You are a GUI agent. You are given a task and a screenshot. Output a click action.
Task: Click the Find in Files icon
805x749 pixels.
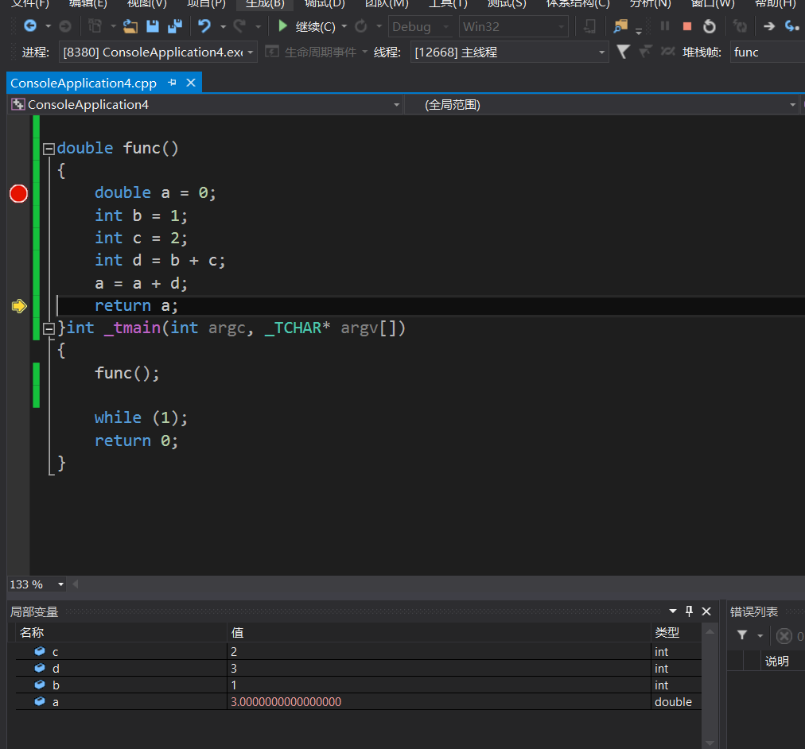coord(620,26)
